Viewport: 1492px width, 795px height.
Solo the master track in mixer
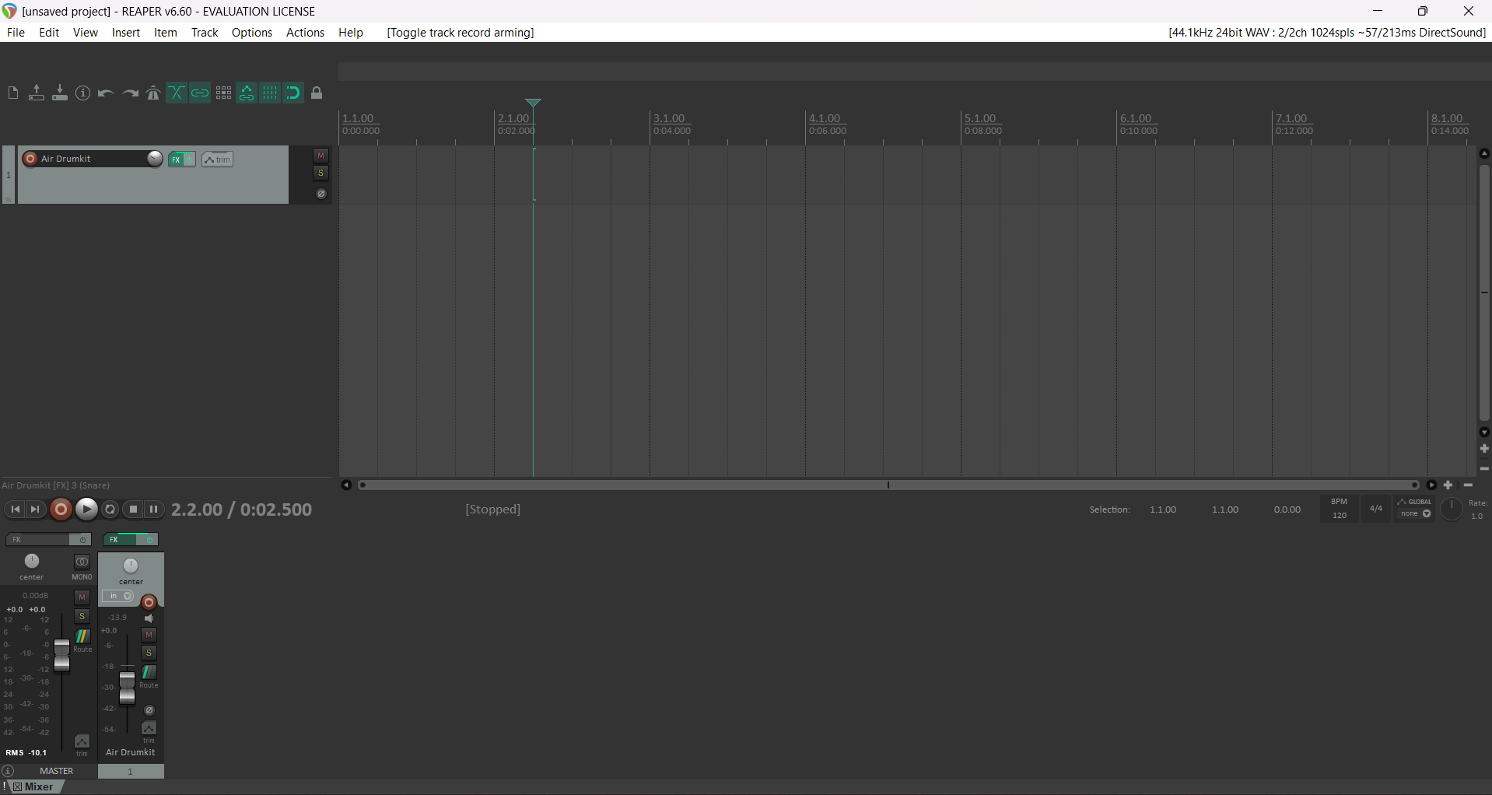click(x=82, y=617)
